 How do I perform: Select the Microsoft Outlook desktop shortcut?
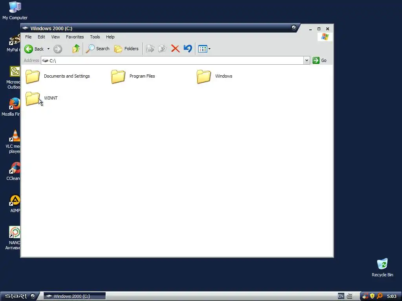coord(13,78)
